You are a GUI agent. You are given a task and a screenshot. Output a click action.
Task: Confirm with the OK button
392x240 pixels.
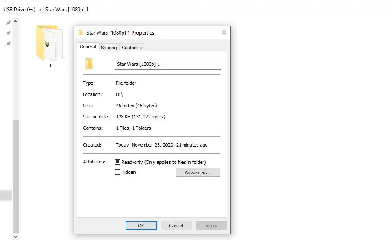[x=141, y=226]
